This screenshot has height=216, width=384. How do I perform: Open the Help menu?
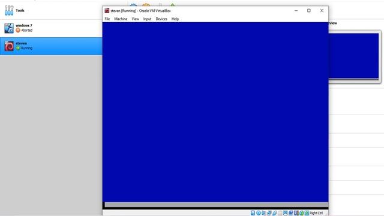pyautogui.click(x=175, y=19)
